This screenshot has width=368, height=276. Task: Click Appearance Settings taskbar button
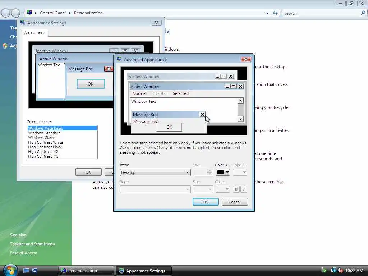point(144,271)
